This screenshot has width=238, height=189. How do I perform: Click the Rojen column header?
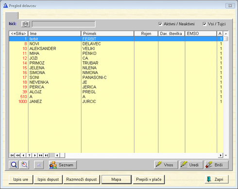(146, 34)
